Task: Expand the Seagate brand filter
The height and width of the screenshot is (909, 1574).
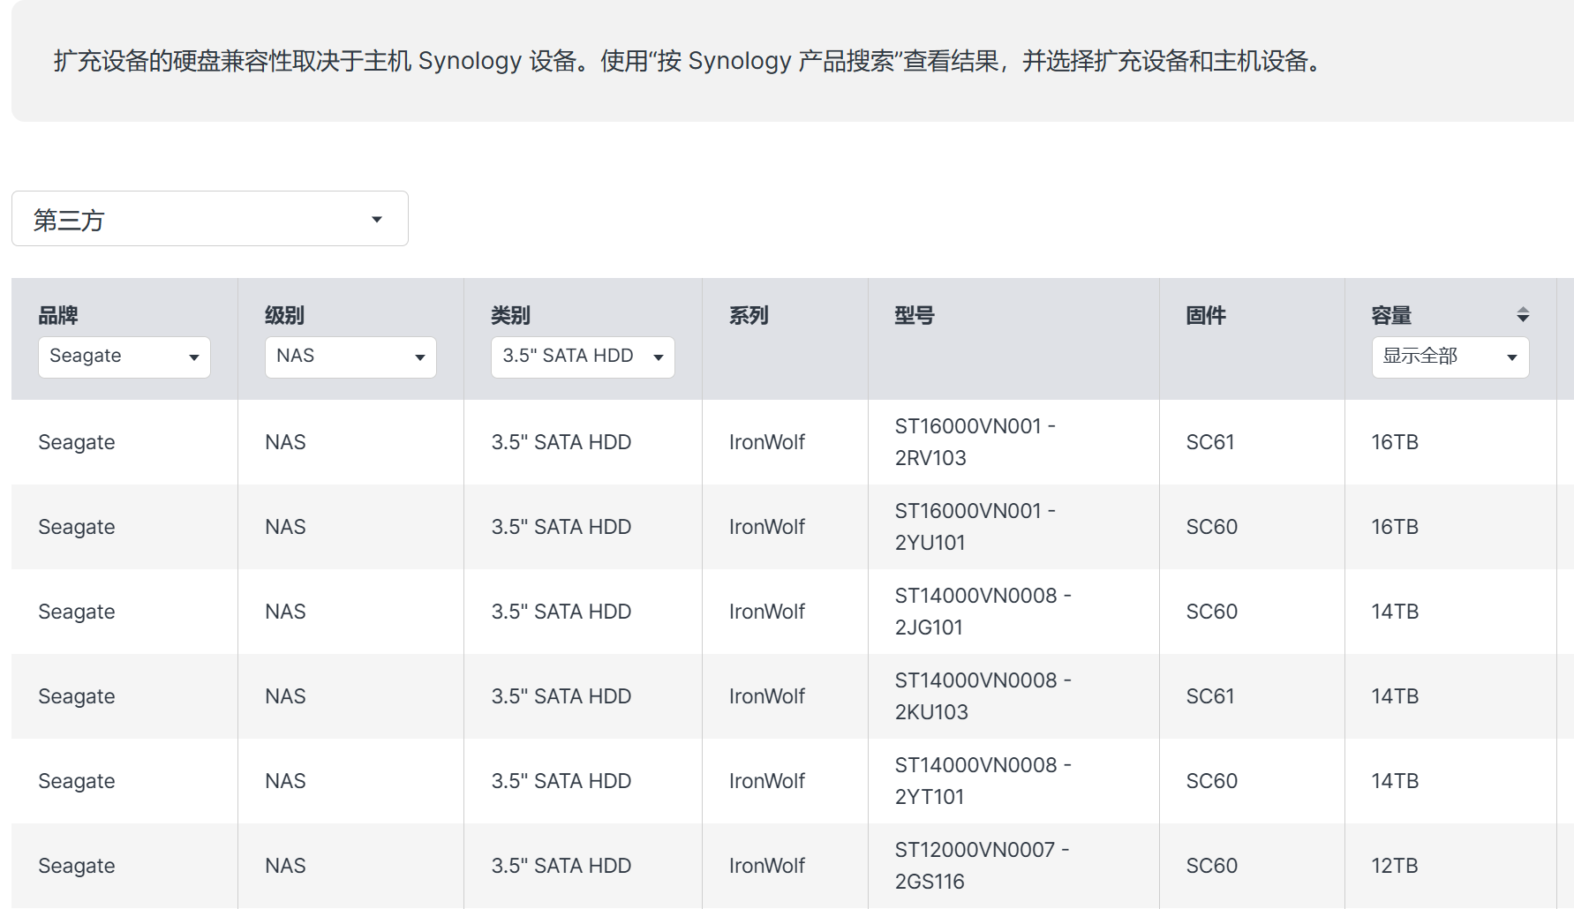Action: 124,357
